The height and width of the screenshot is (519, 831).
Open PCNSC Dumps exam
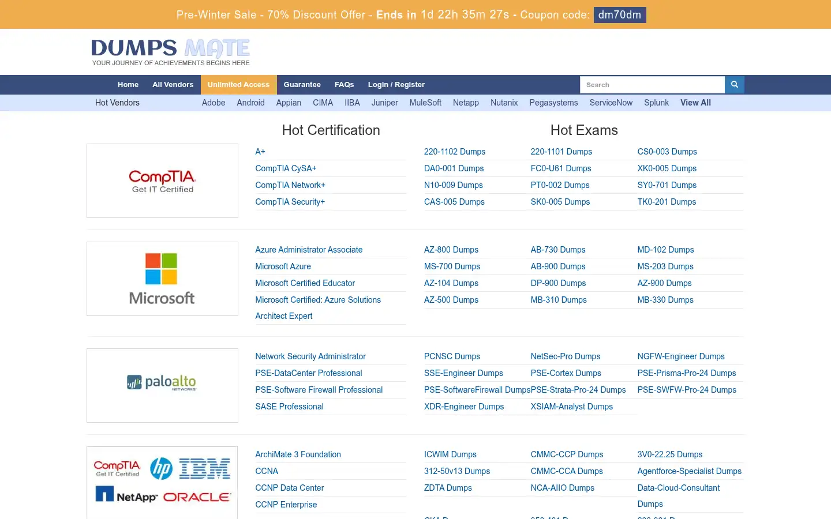pos(452,356)
